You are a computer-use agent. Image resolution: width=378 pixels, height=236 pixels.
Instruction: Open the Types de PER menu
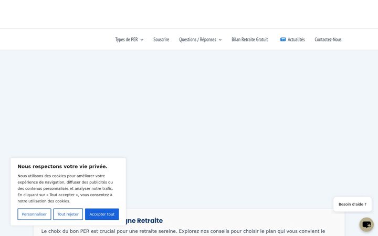tap(127, 39)
